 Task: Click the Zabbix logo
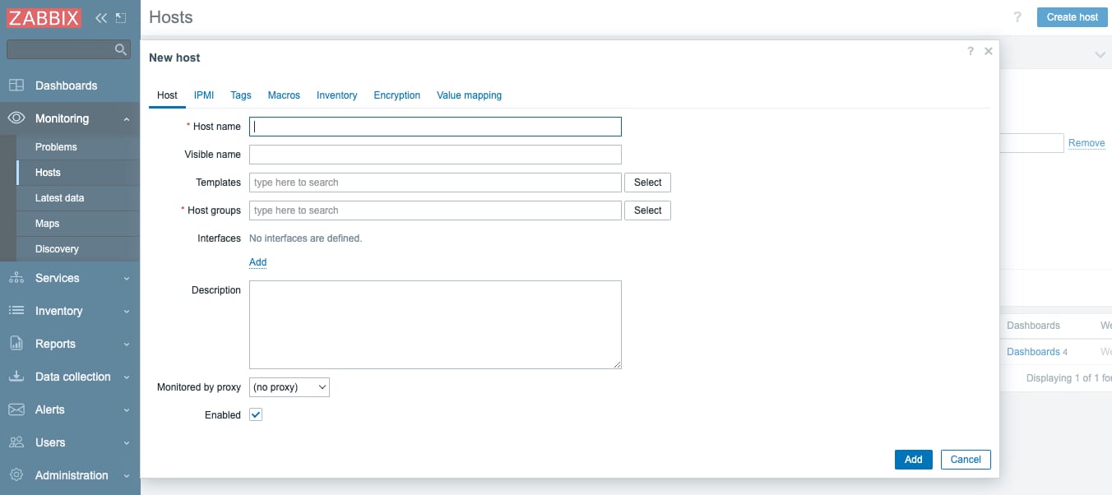44,17
